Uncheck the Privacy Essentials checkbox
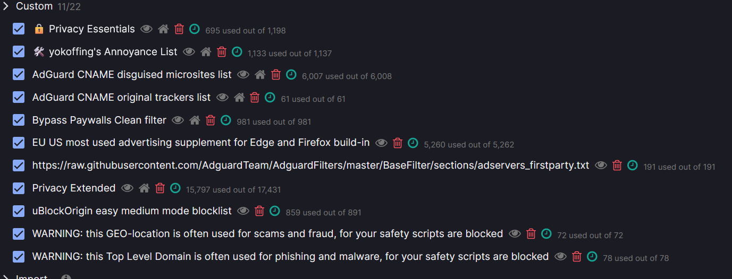The width and height of the screenshot is (732, 279). [x=19, y=29]
